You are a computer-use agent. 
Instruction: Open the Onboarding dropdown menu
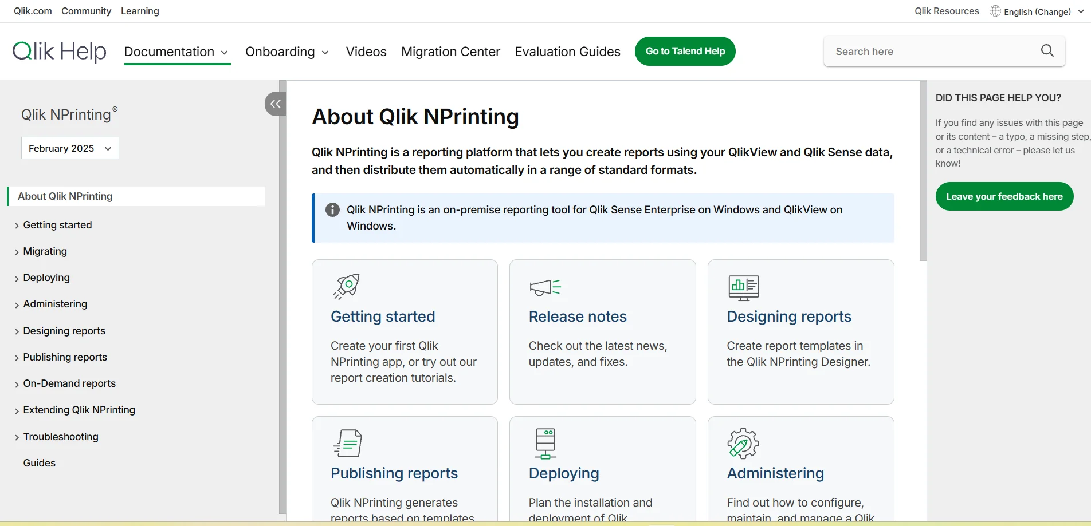(287, 52)
